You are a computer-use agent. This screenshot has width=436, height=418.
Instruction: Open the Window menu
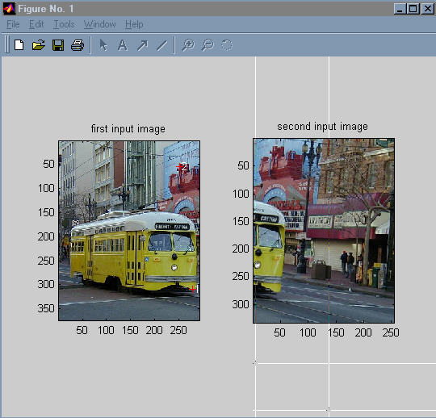tap(100, 24)
